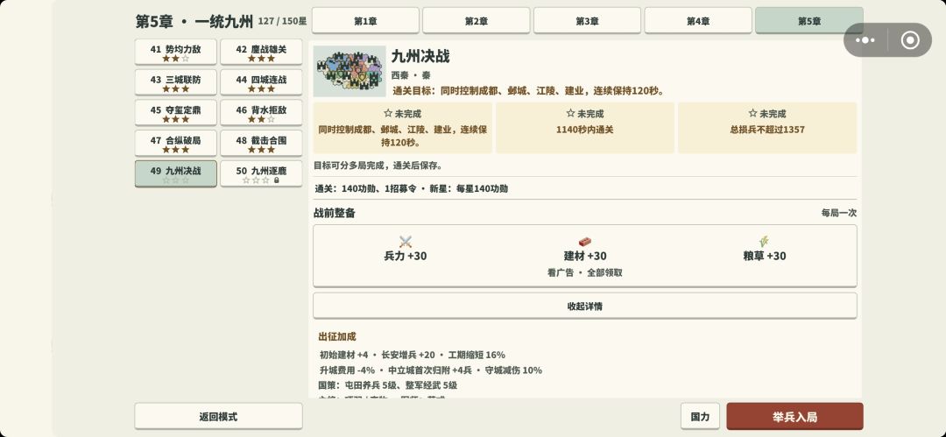Image resolution: width=946 pixels, height=437 pixels.
Task: Select locked level 50 九州逐鹿
Action: (x=261, y=173)
